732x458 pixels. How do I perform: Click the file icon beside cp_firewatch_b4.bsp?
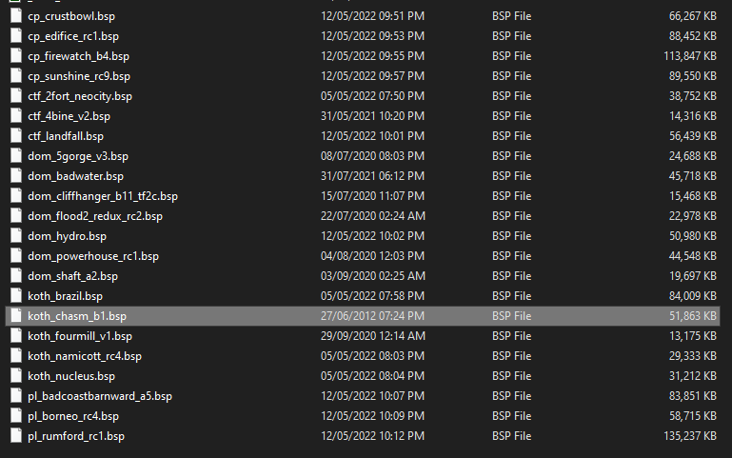[16, 56]
